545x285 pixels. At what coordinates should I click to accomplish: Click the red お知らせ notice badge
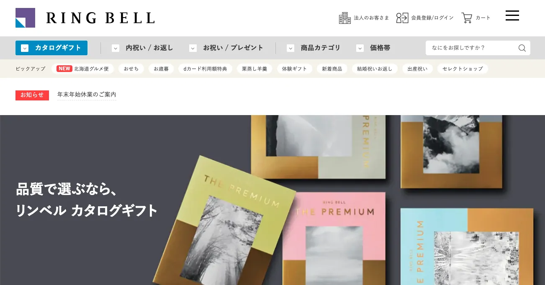point(32,95)
